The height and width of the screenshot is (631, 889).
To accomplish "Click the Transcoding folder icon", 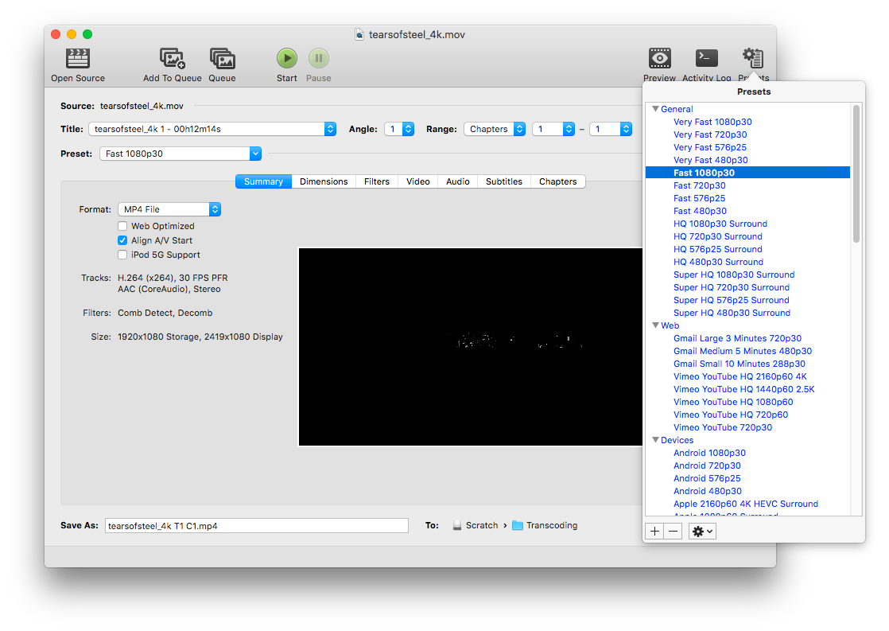I will pyautogui.click(x=518, y=525).
